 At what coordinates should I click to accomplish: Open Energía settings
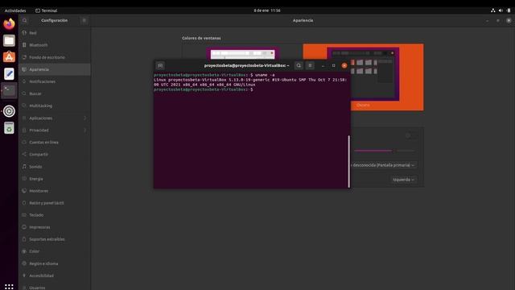[x=55, y=179]
